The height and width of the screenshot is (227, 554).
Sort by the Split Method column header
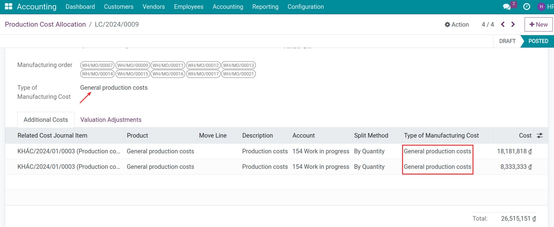[377, 135]
